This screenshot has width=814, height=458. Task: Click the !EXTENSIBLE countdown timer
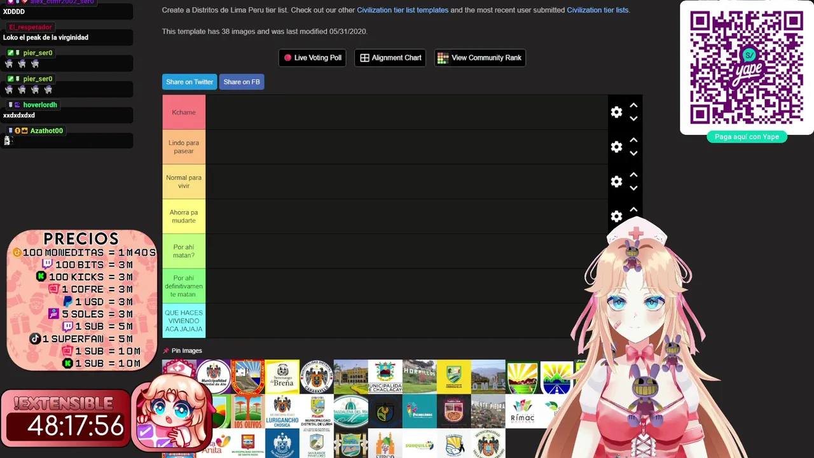[66, 419]
